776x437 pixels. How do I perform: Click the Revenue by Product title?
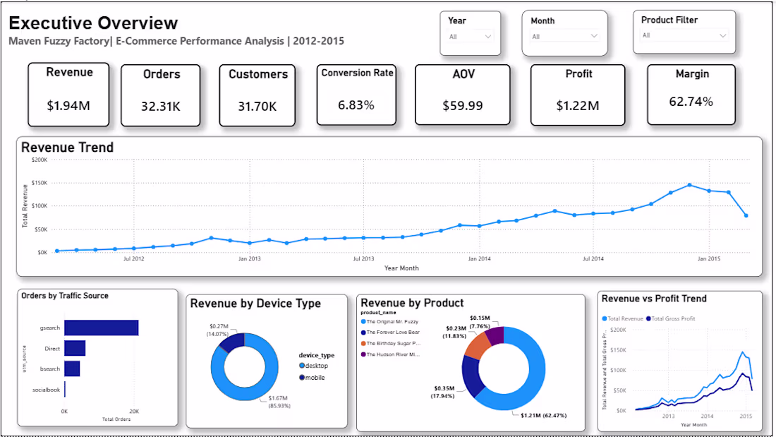point(412,303)
